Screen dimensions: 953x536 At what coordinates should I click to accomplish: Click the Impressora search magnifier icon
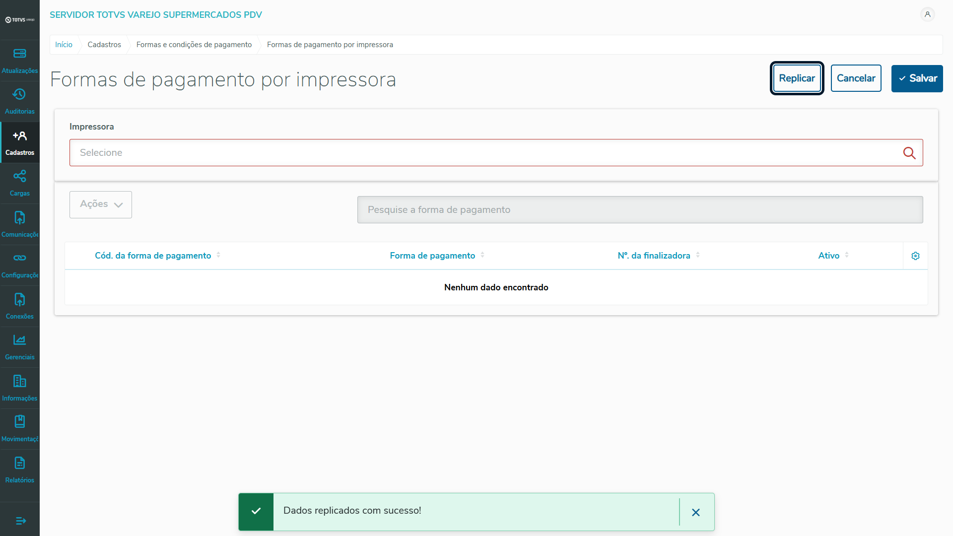(x=909, y=153)
